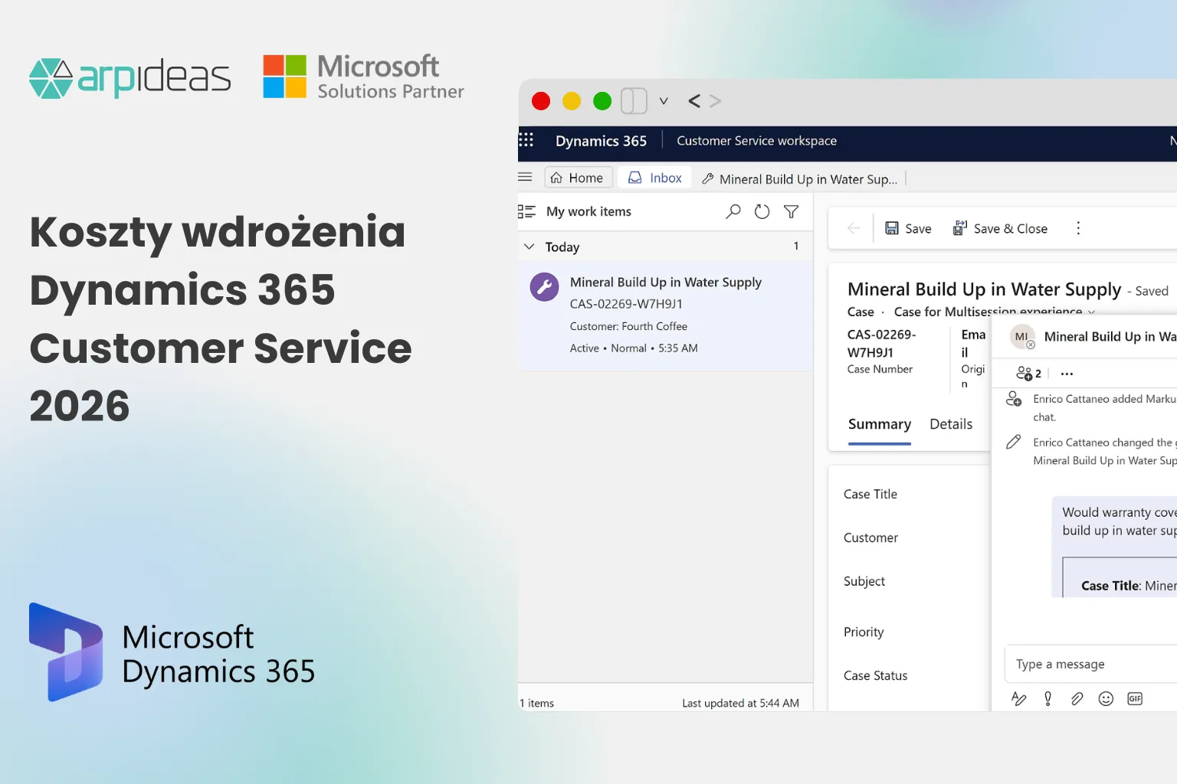Switch to the Inbox tab
The height and width of the screenshot is (784, 1177).
click(655, 178)
